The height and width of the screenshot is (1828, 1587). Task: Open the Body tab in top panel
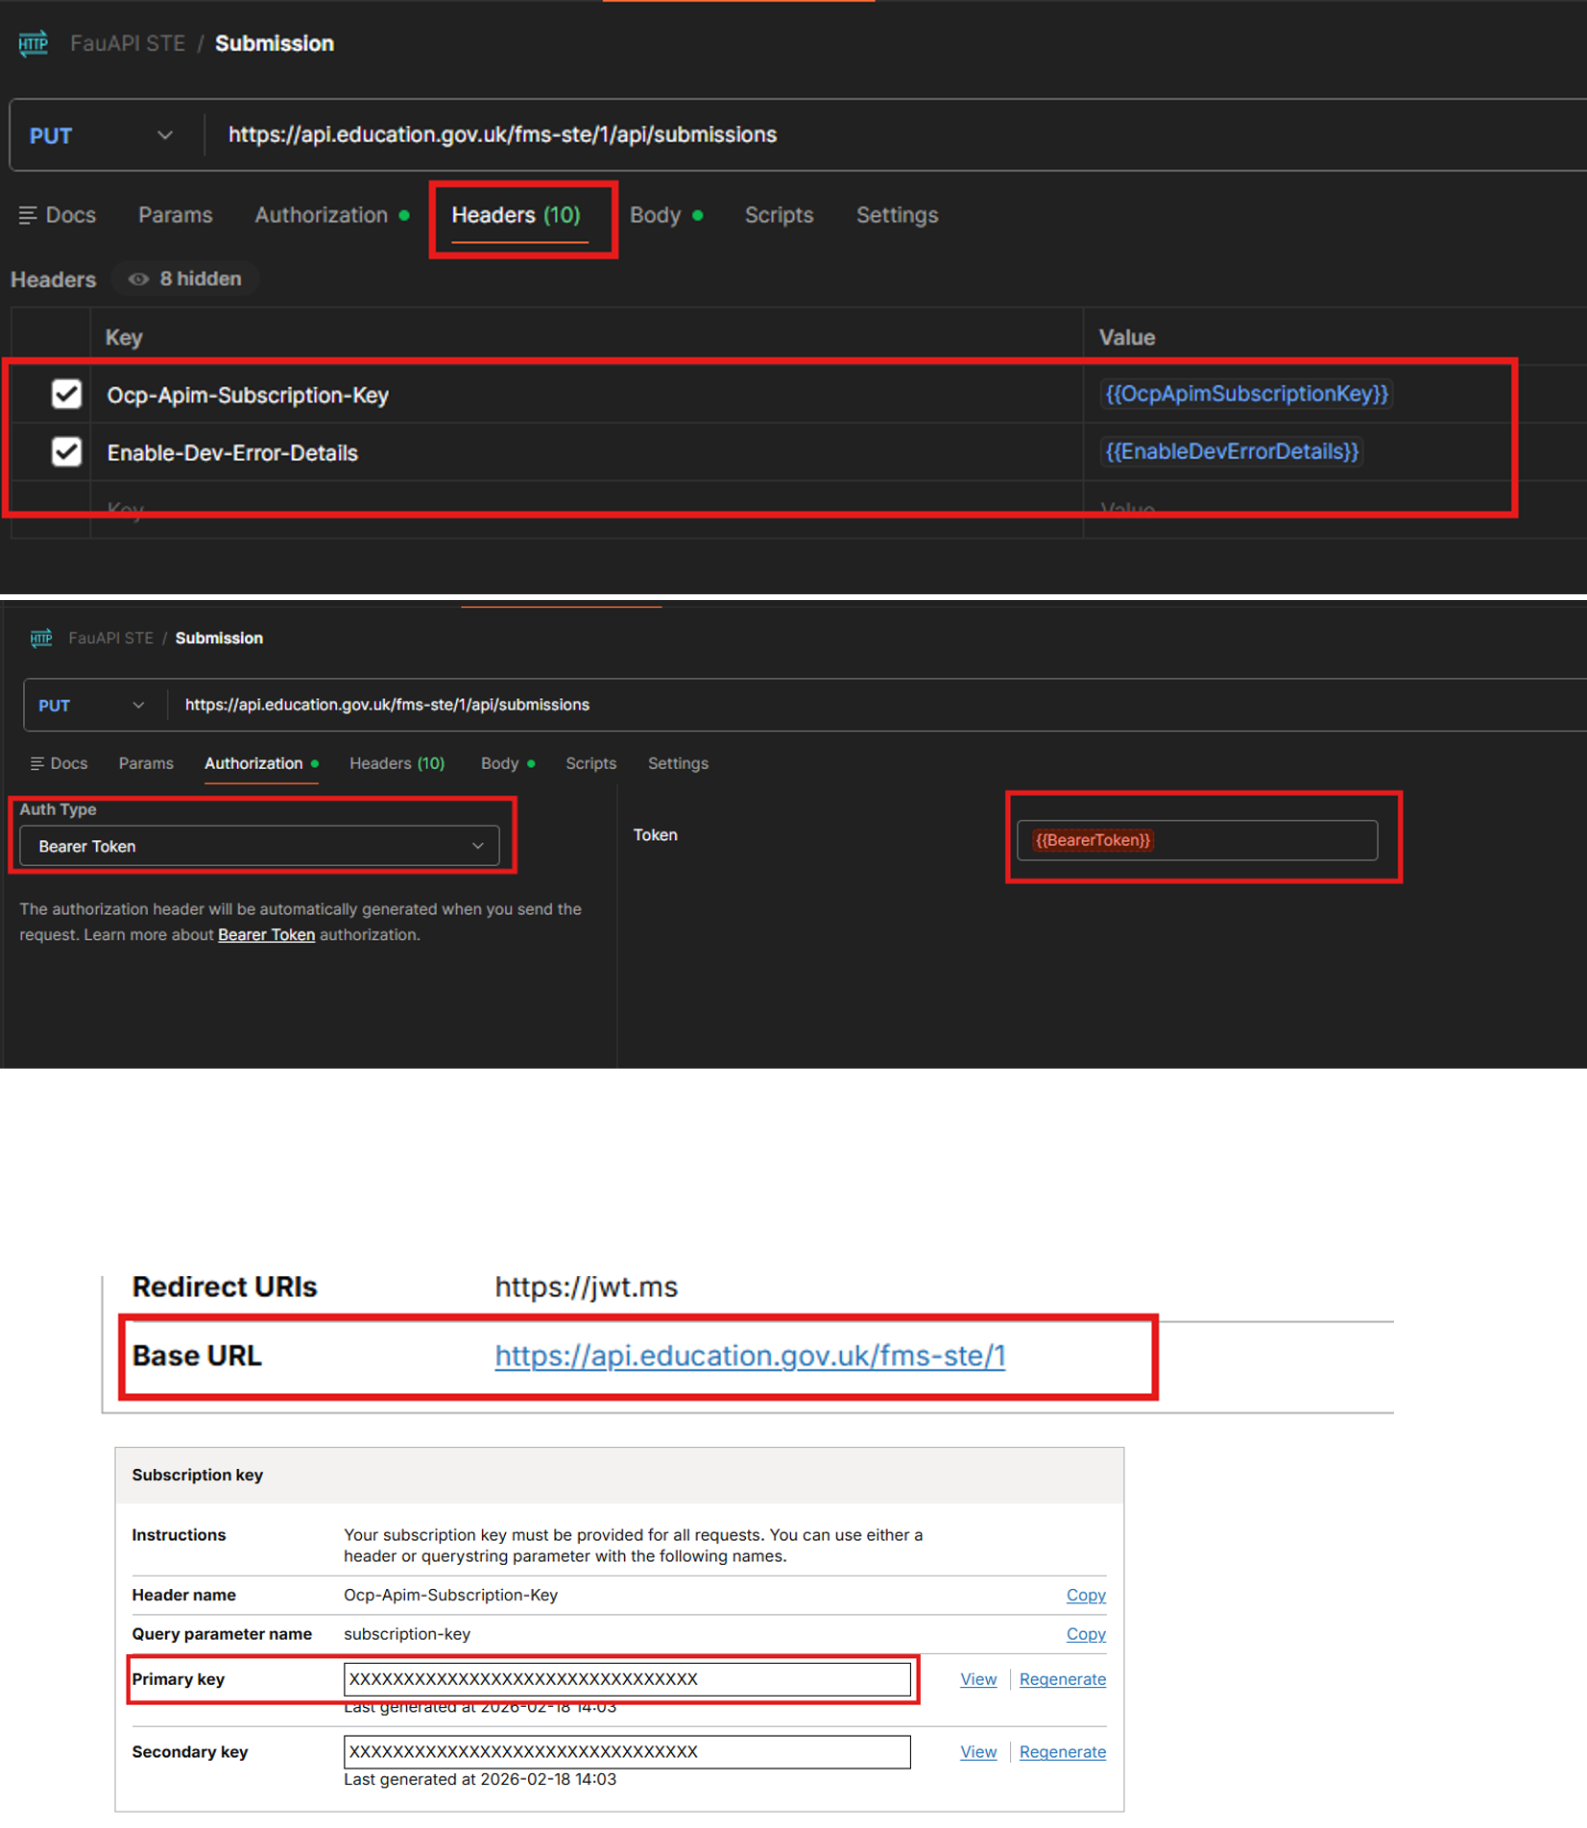[665, 215]
